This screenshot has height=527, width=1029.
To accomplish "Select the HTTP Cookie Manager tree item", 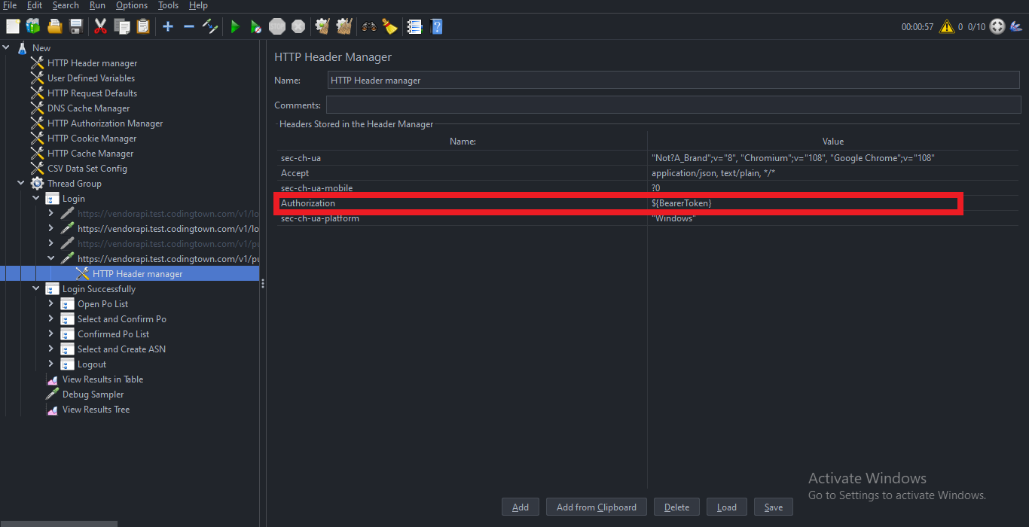I will 92,138.
